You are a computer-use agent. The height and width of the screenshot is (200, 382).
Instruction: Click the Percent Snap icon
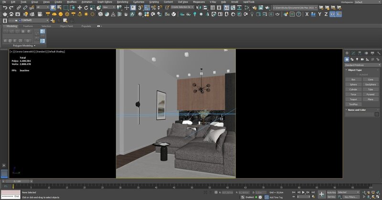pyautogui.click(x=152, y=8)
